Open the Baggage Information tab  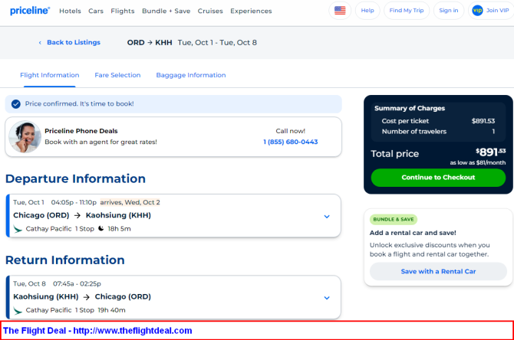coord(190,75)
